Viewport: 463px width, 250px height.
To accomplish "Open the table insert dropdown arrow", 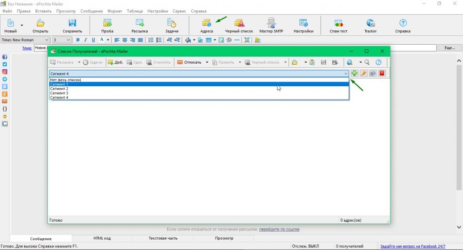I will tap(215, 40).
